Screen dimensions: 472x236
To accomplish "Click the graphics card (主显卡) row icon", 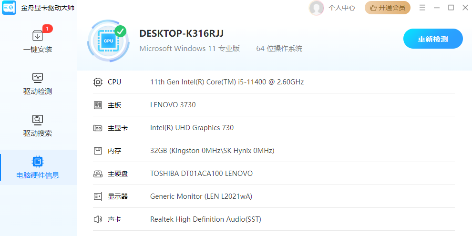I will point(98,128).
